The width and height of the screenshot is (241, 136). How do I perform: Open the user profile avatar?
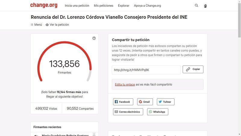tap(205, 6)
